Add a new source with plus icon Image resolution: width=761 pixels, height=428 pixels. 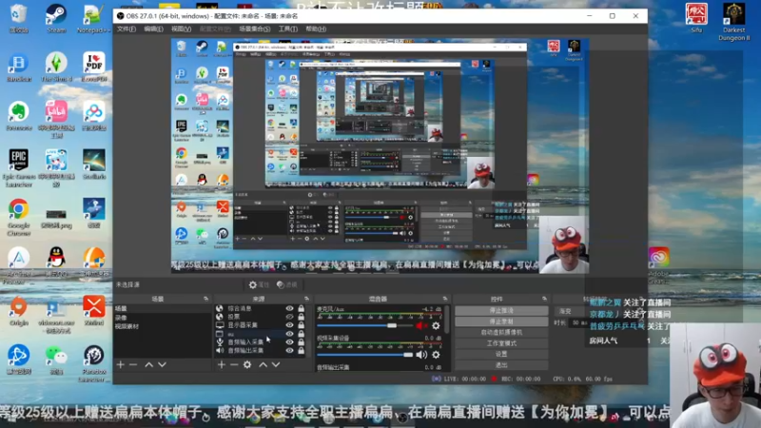222,364
